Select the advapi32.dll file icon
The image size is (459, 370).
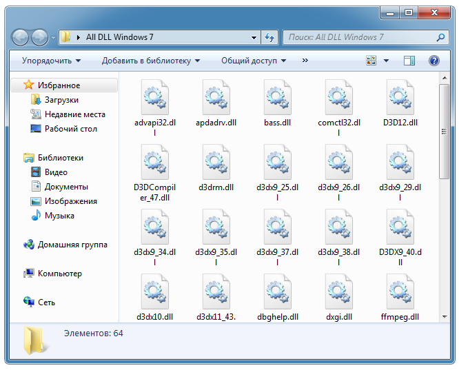(155, 97)
